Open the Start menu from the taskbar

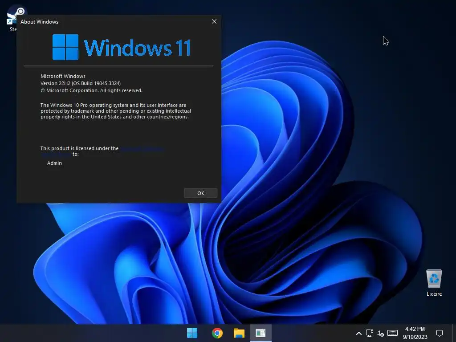[192, 333]
